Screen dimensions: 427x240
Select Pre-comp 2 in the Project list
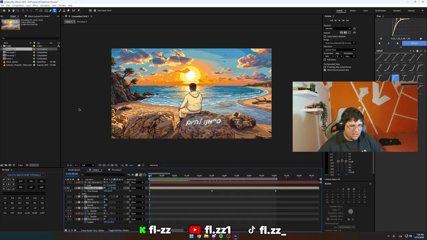pyautogui.click(x=11, y=52)
